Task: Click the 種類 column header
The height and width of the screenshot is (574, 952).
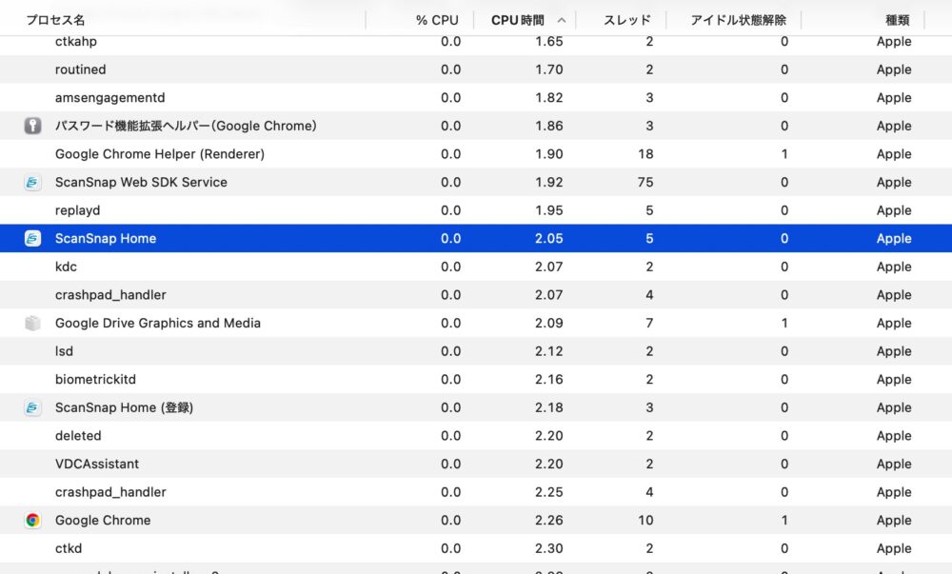Action: coord(897,20)
